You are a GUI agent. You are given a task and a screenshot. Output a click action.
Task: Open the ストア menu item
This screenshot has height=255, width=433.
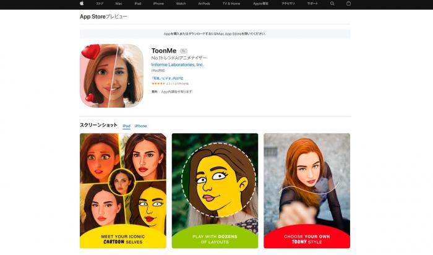99,4
